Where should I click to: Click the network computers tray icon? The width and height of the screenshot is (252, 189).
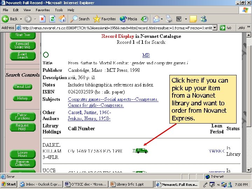click(x=224, y=184)
